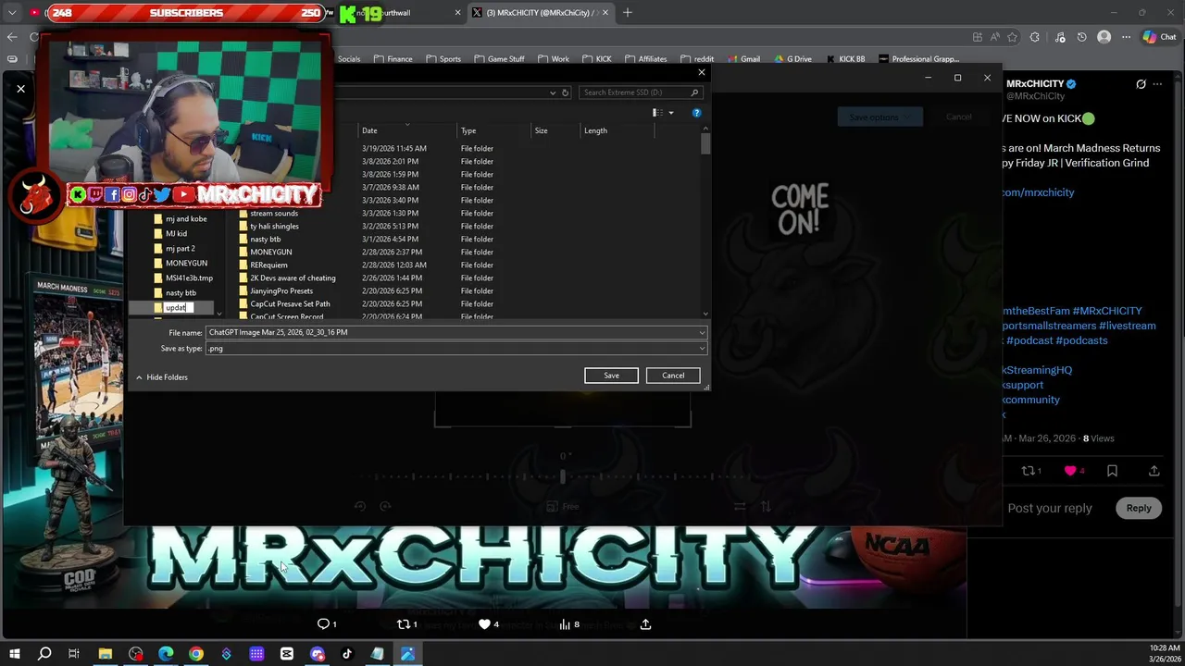
Task: Select '2K Devs aware of cheating' folder
Action: coord(293,278)
